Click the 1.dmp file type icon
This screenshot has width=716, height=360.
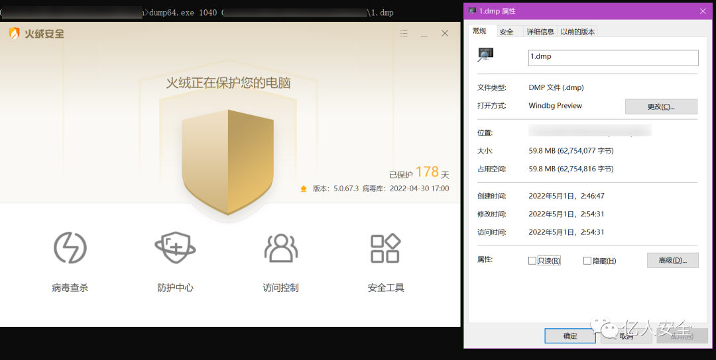pos(485,55)
